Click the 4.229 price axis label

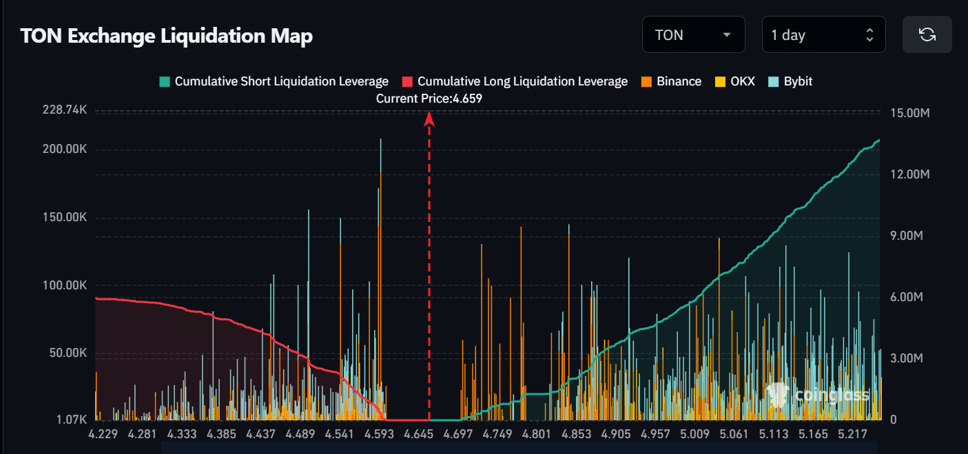[103, 434]
